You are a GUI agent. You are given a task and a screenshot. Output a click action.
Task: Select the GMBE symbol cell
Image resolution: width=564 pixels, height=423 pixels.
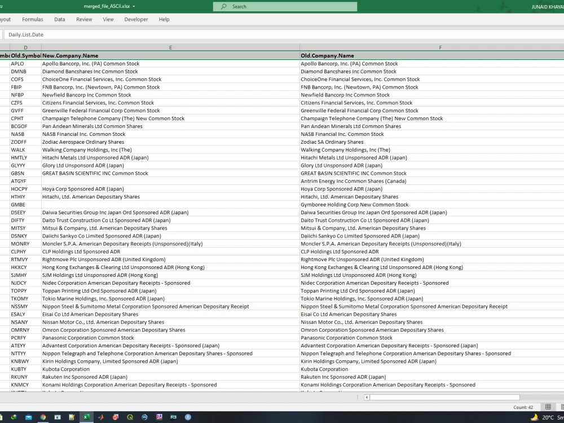pyautogui.click(x=25, y=205)
